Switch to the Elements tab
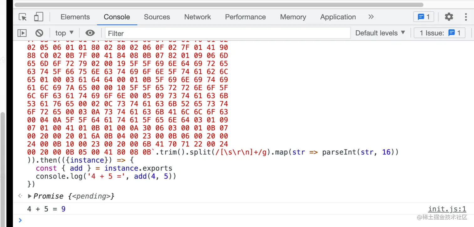474x227 pixels. [x=75, y=17]
